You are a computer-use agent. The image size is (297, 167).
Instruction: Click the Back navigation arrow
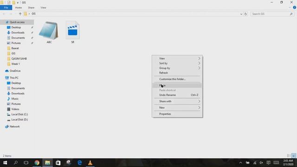[x=4, y=14]
